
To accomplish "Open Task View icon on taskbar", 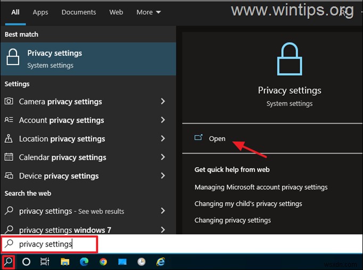I will 45,261.
